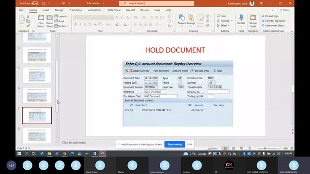Click the Share button
The image size is (310, 174).
point(285,10)
